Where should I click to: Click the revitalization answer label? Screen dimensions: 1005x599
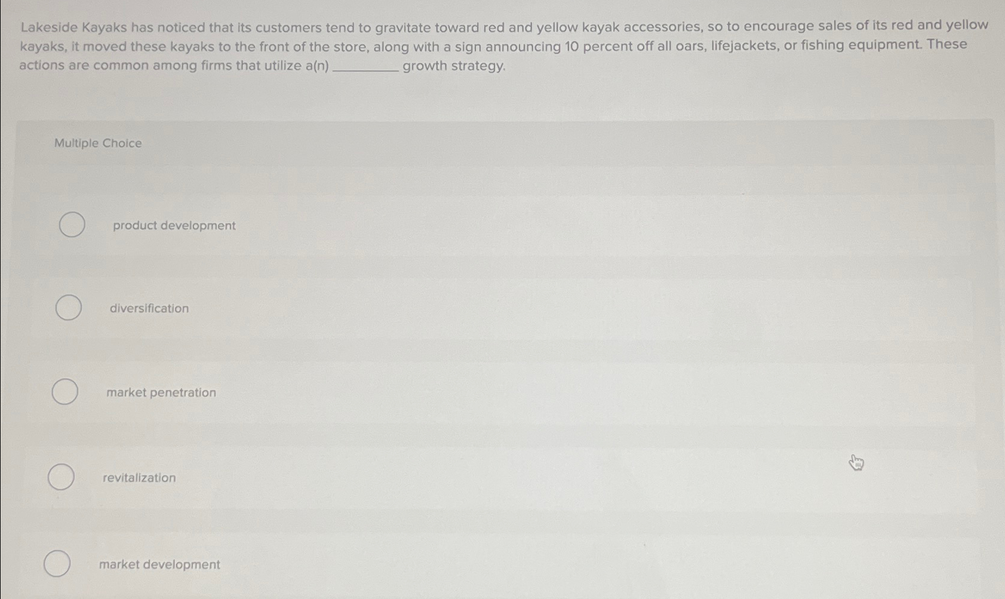pos(139,477)
